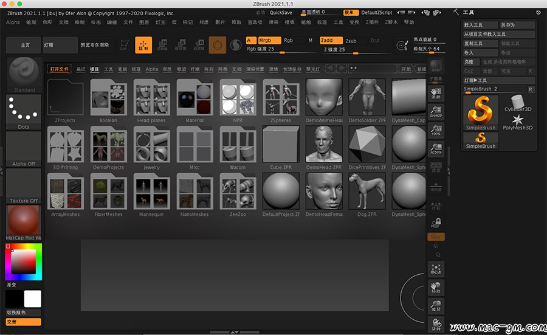Click the 100% actual size icon
Screen dimensions: 547x335
click(x=436, y=130)
